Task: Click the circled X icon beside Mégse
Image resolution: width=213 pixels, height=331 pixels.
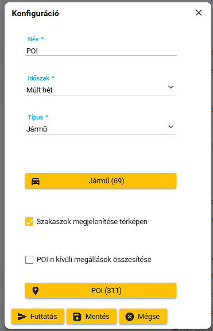Action: click(130, 317)
